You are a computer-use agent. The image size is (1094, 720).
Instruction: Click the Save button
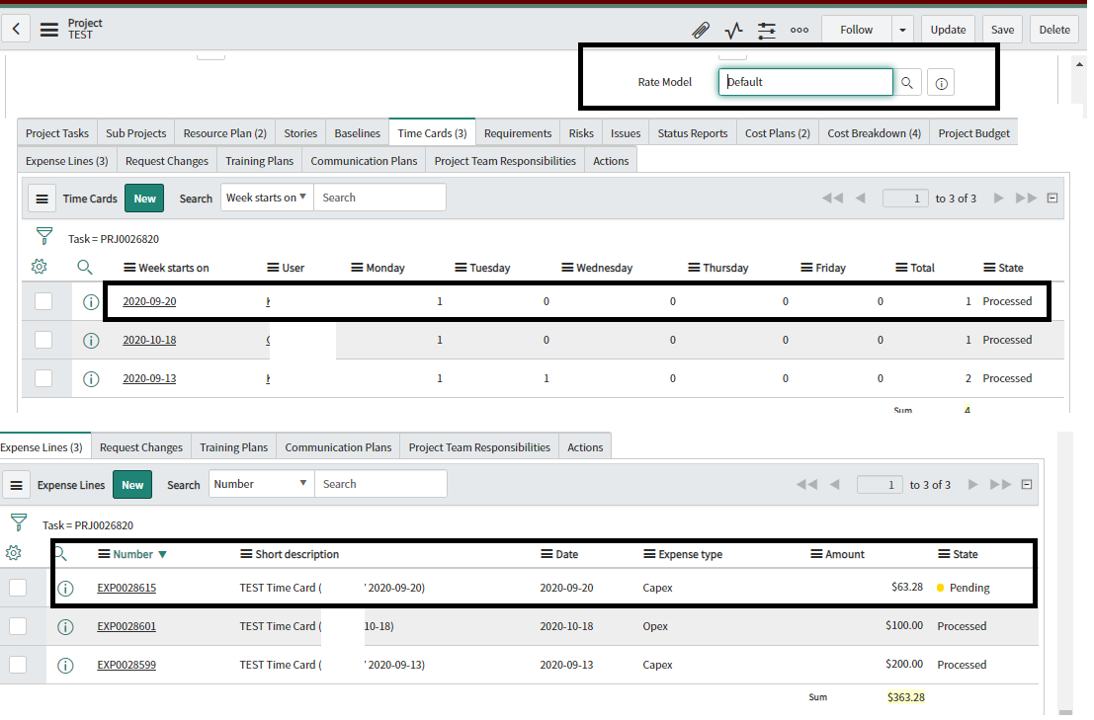[1002, 30]
